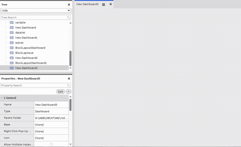Viewport: 241px width, 147px height.
Task: Click the properties panel scroll down arrow
Action: coord(70,144)
